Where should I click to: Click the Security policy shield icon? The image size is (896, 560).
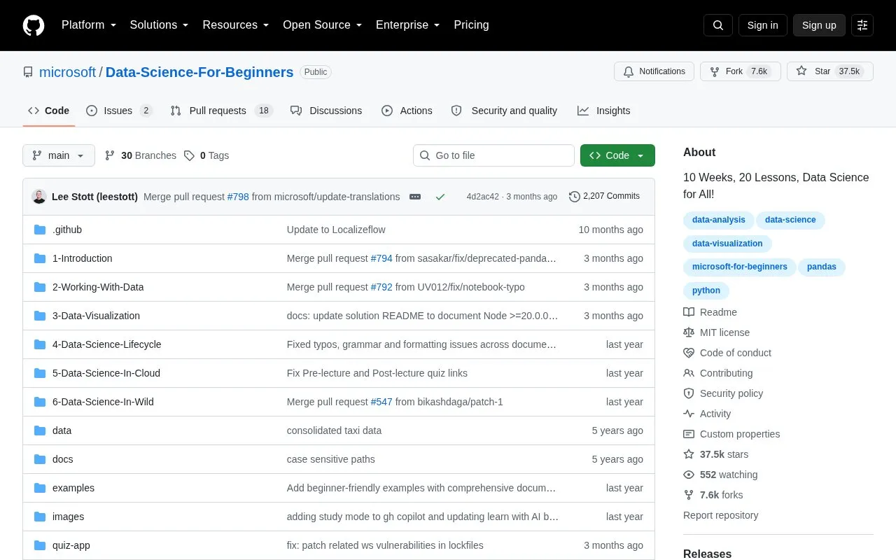[x=689, y=393]
